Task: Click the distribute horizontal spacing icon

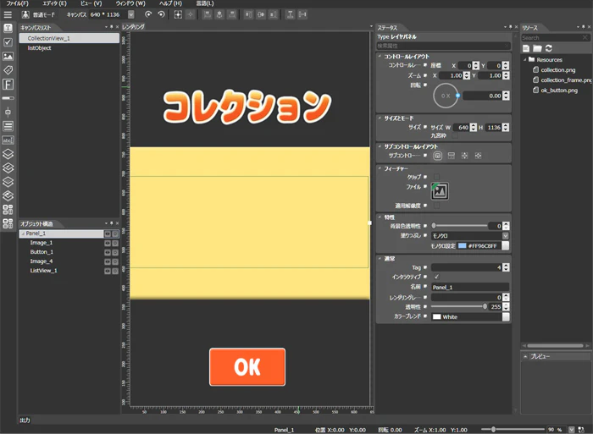Action: tap(290, 14)
